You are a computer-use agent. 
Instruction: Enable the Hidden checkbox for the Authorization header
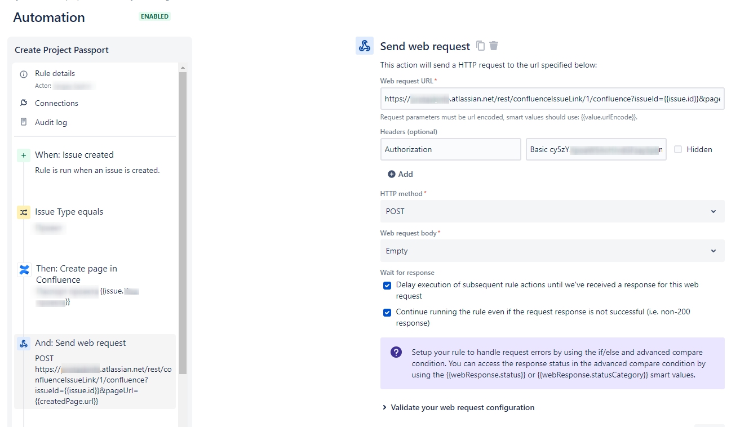pos(677,149)
